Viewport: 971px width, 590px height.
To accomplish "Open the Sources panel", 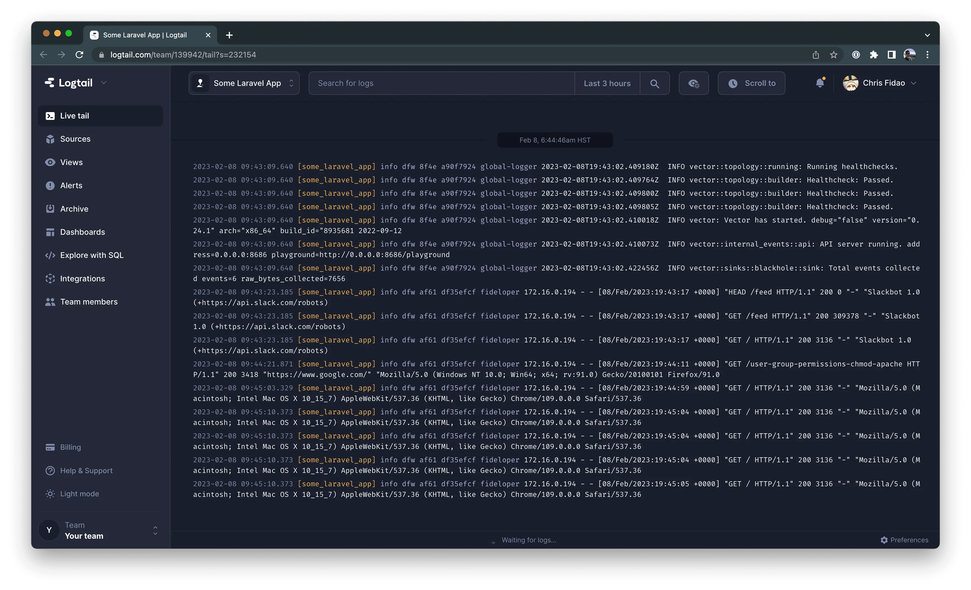I will tap(75, 139).
